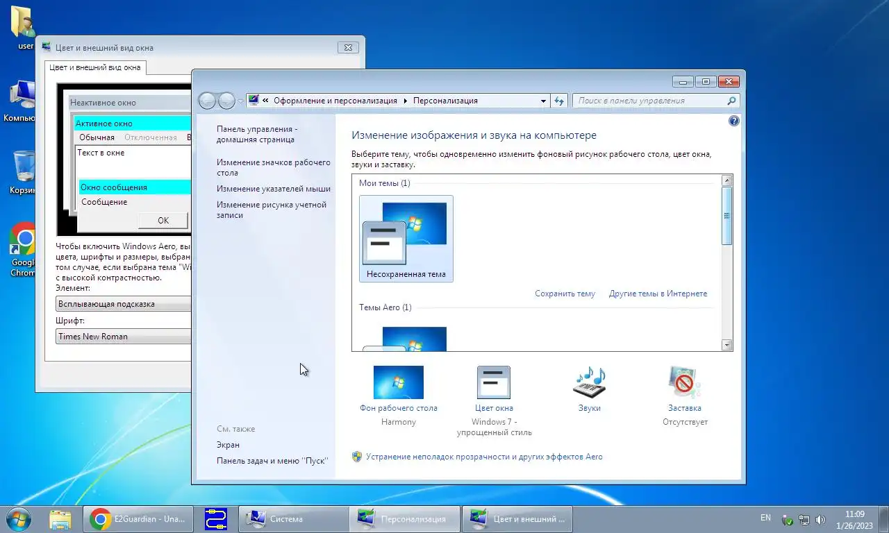The image size is (889, 533).
Task: Click Обычная menu item in preview
Action: (x=97, y=137)
